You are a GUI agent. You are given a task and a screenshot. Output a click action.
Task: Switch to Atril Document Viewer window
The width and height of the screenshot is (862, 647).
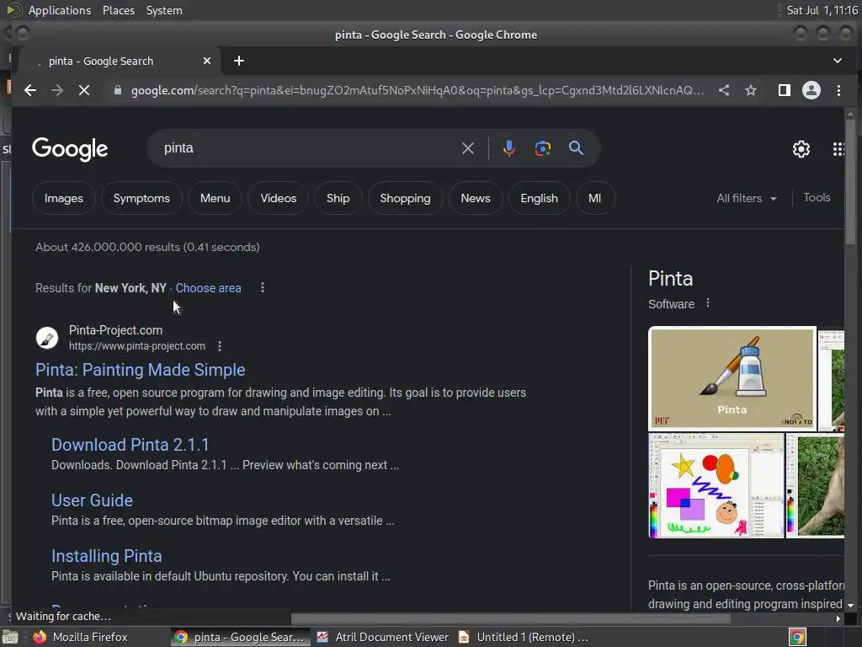(383, 637)
